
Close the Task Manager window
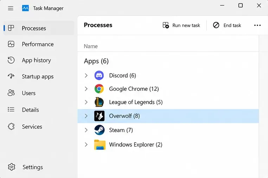(x=259, y=6)
